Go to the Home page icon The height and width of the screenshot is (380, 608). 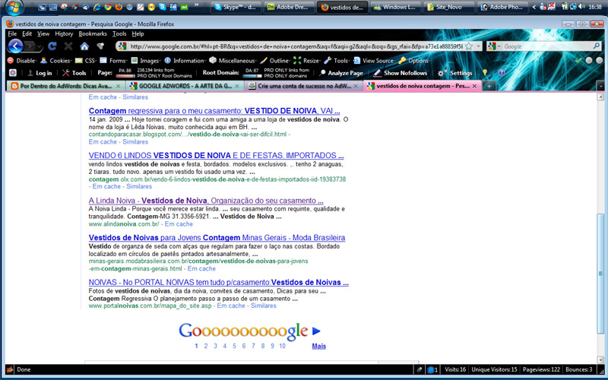tap(84, 46)
